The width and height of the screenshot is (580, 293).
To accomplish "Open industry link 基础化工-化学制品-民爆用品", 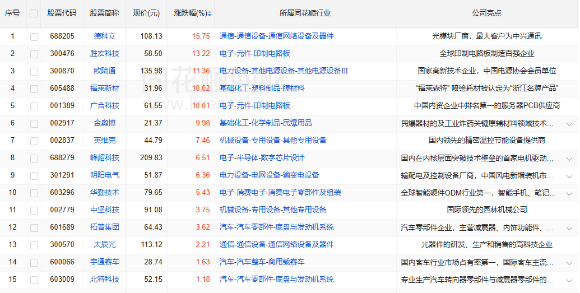I will pos(266,123).
